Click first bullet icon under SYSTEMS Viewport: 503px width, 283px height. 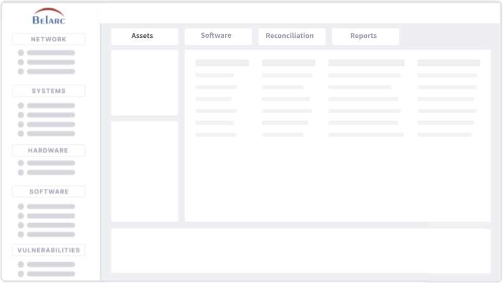click(21, 105)
